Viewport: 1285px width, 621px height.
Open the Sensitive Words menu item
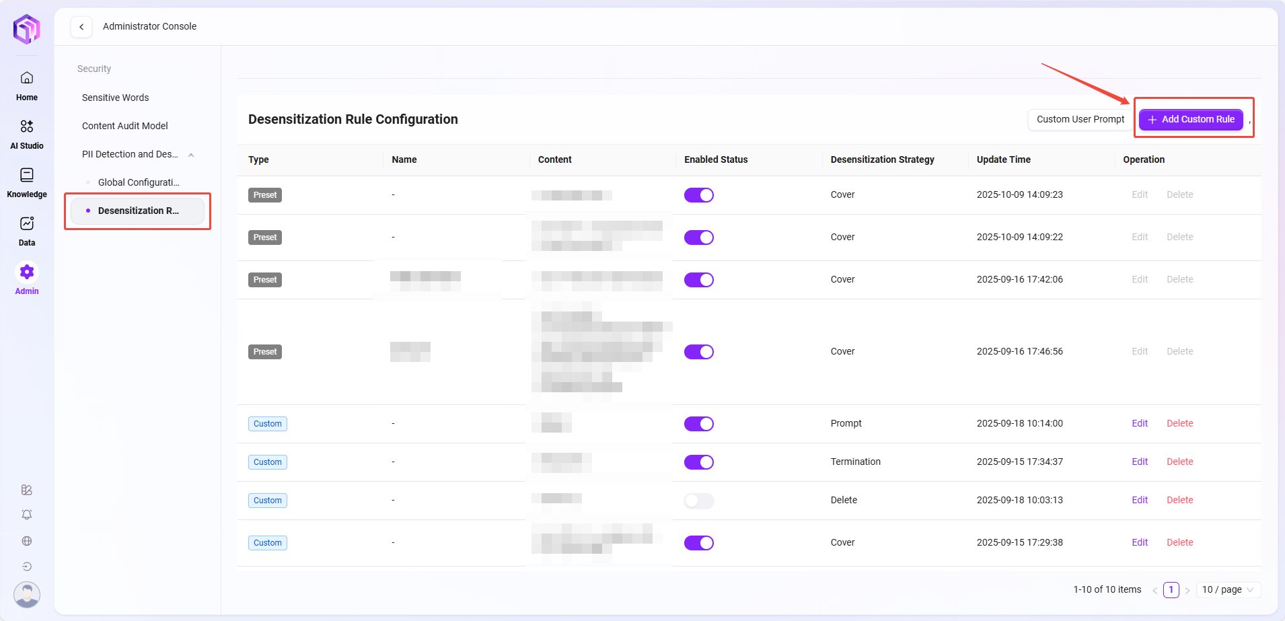click(116, 98)
